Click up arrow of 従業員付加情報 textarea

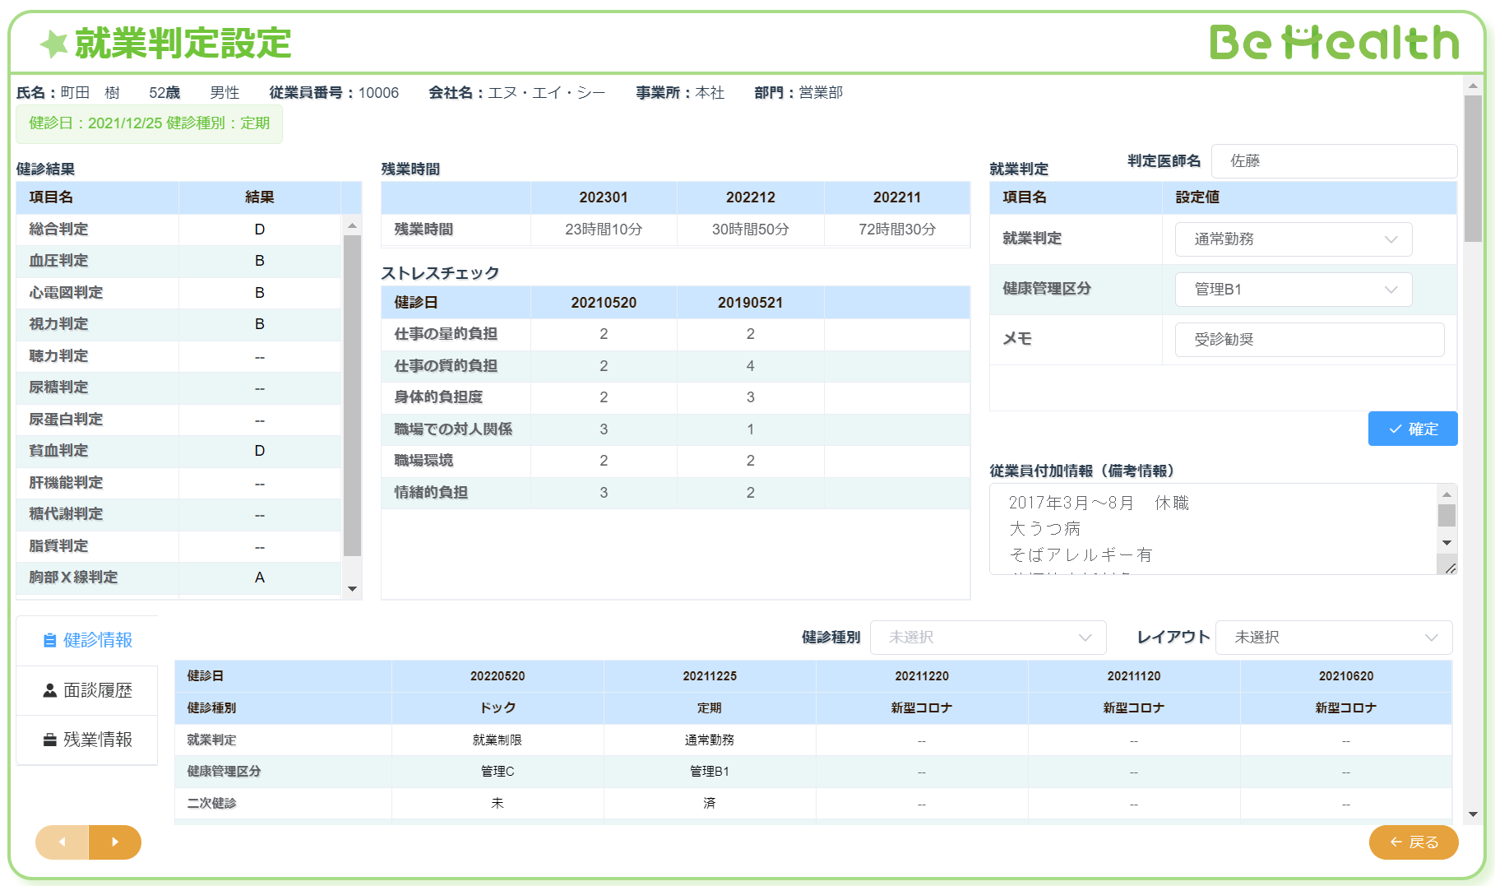point(1446,494)
